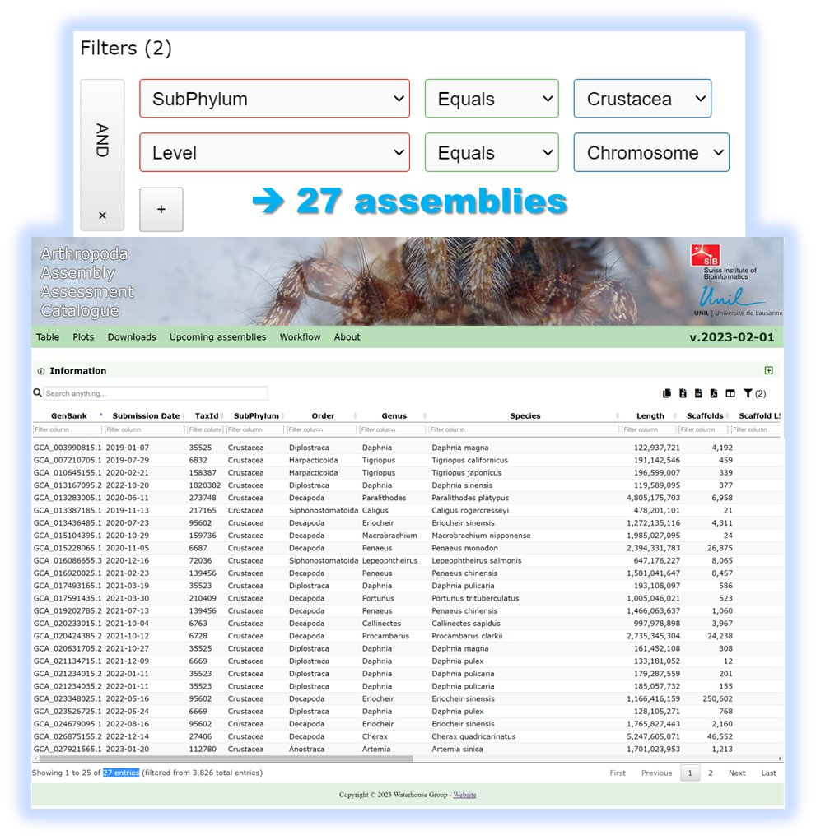Viewport: 816px width, 840px height.
Task: Click the horizontal table scrollbar
Action: coord(226,759)
